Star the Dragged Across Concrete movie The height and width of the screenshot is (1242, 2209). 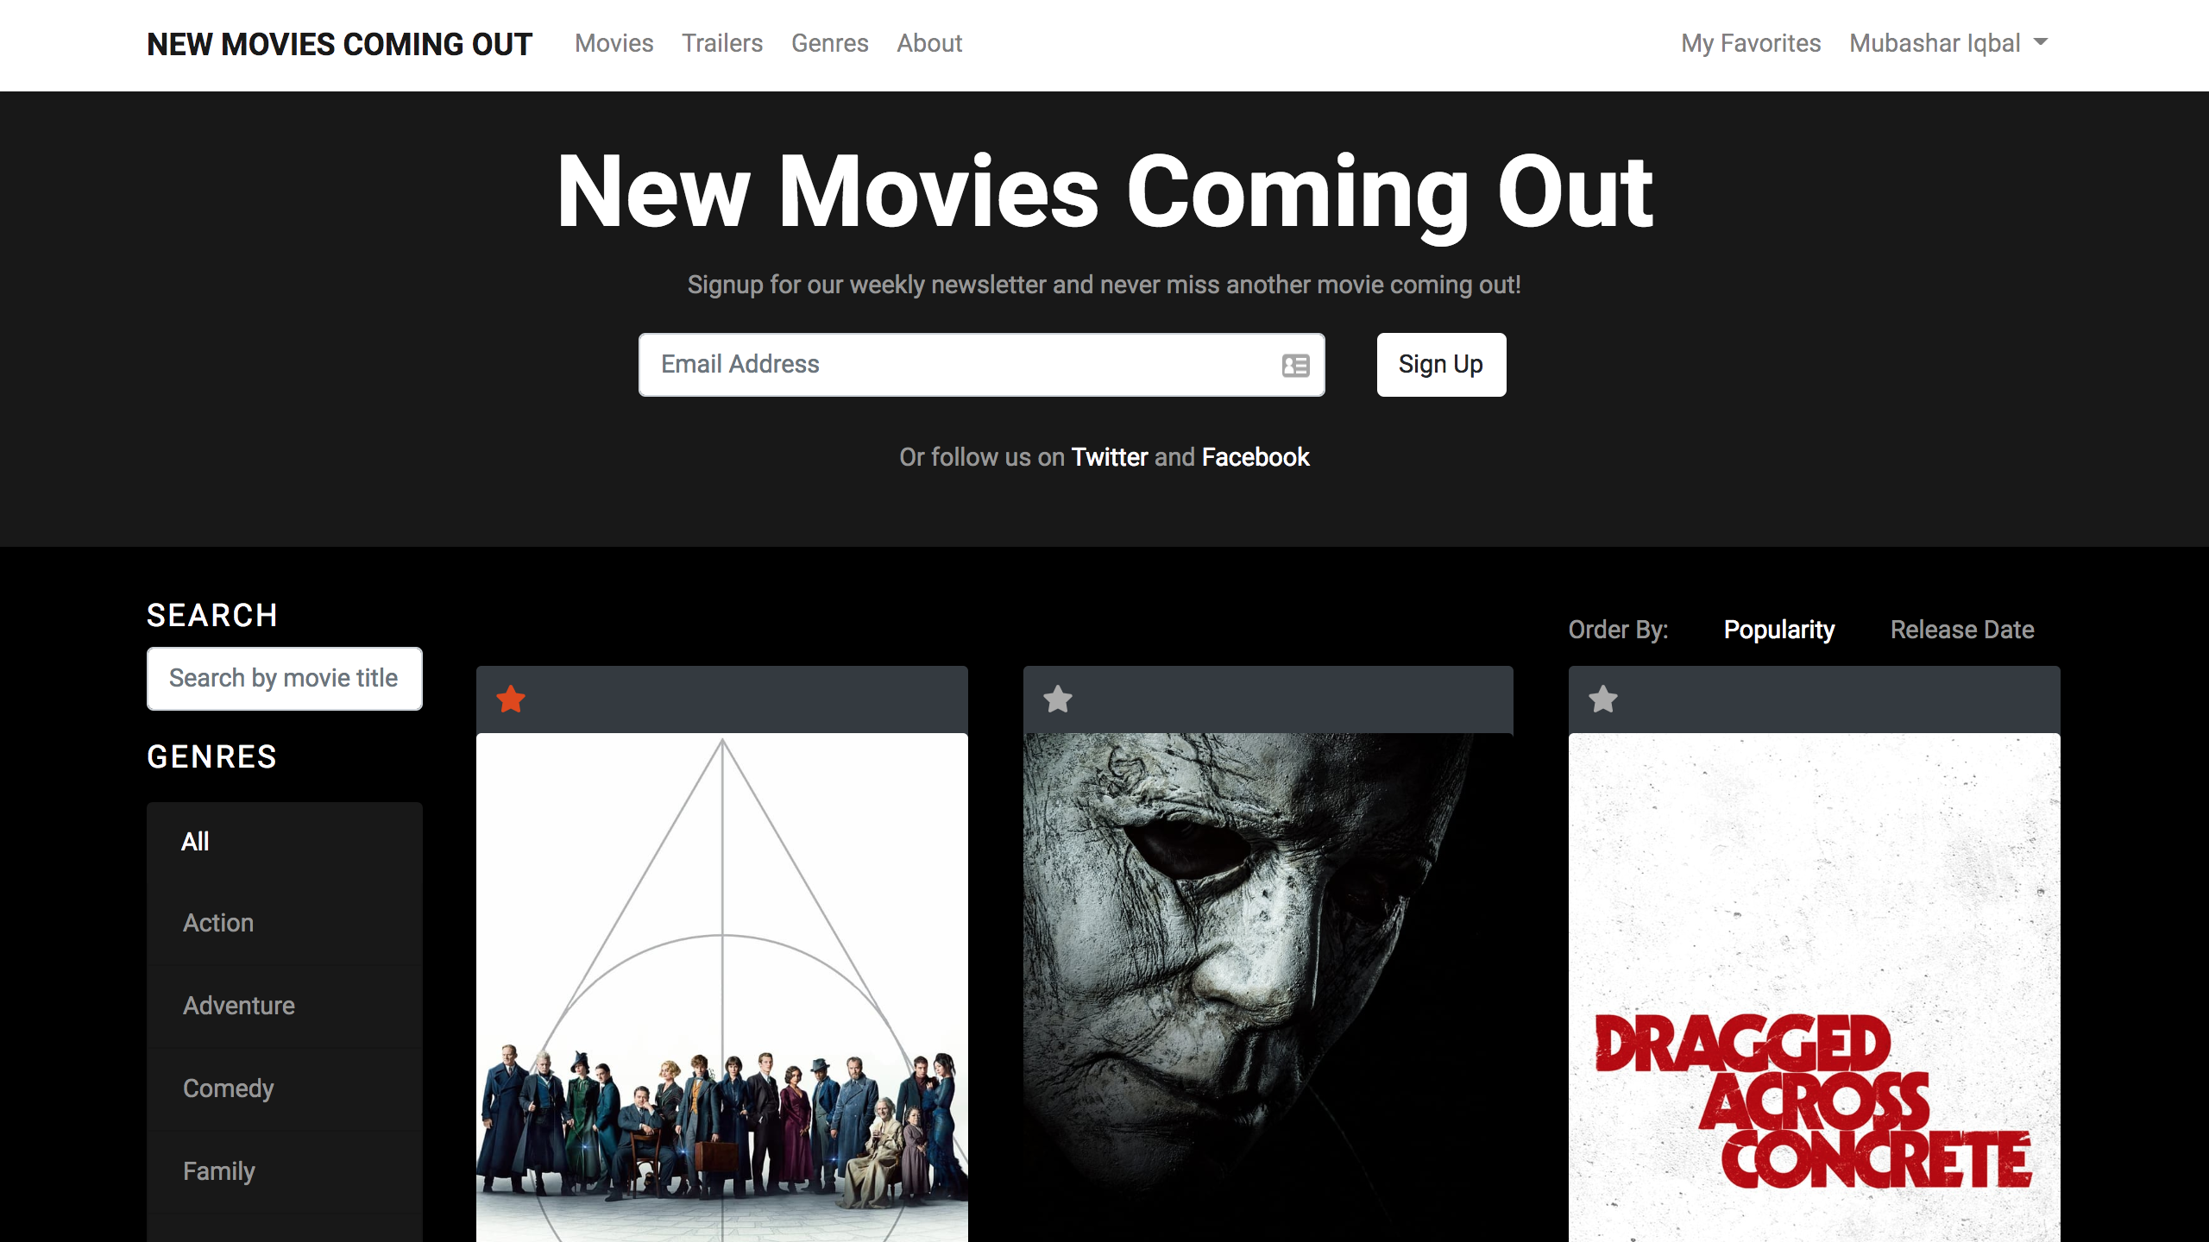[1603, 699]
